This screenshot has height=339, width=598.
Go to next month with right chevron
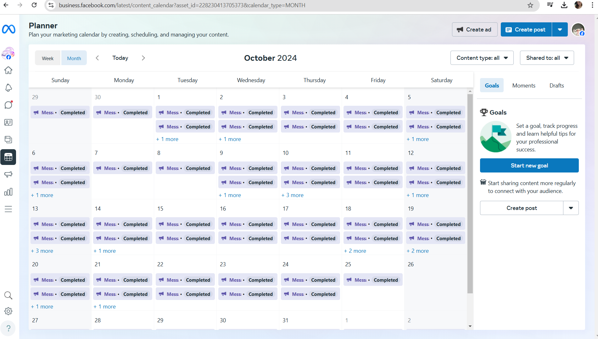pos(143,58)
